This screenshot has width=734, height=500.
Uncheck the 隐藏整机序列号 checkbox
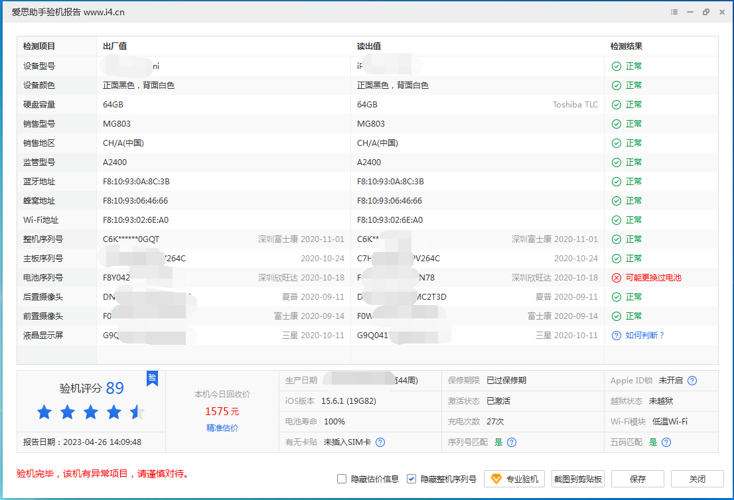(411, 479)
